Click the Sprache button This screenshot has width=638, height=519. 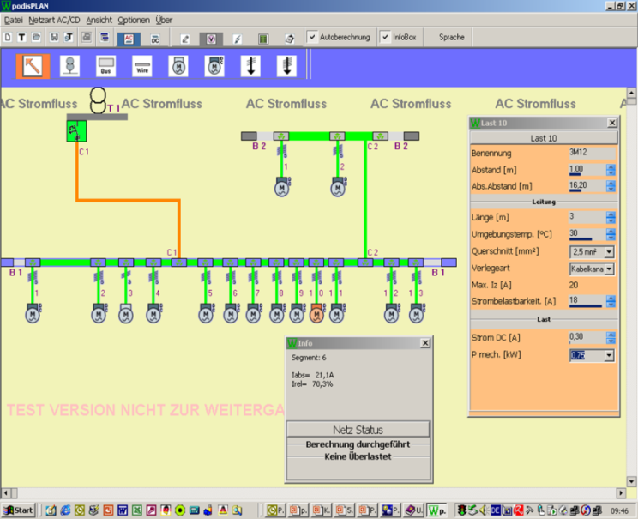451,37
